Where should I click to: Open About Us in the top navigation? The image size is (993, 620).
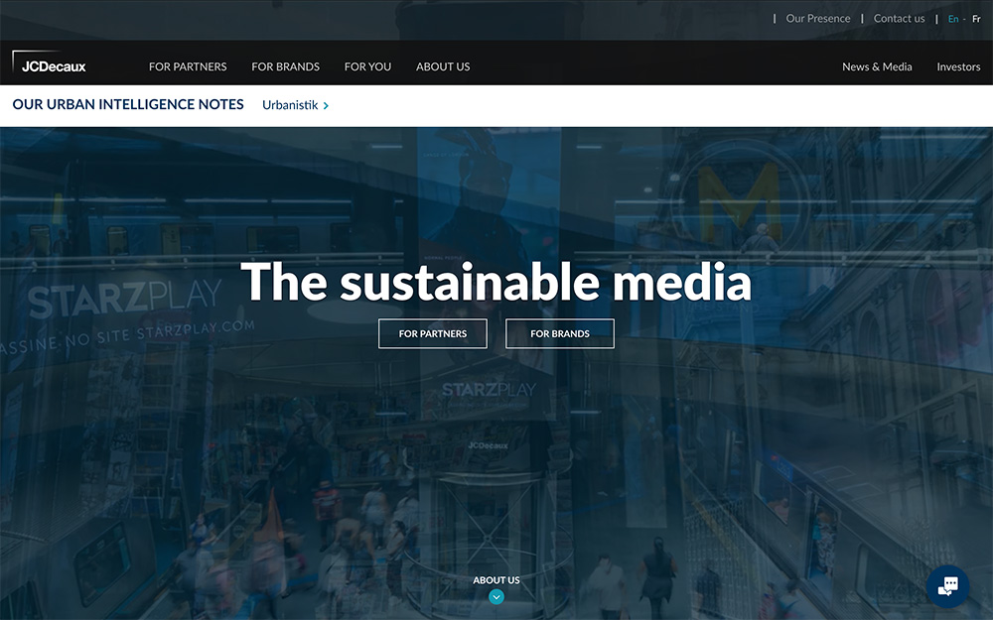point(443,66)
